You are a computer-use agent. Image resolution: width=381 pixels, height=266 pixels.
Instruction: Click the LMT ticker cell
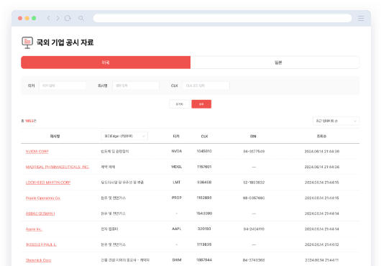177,182
